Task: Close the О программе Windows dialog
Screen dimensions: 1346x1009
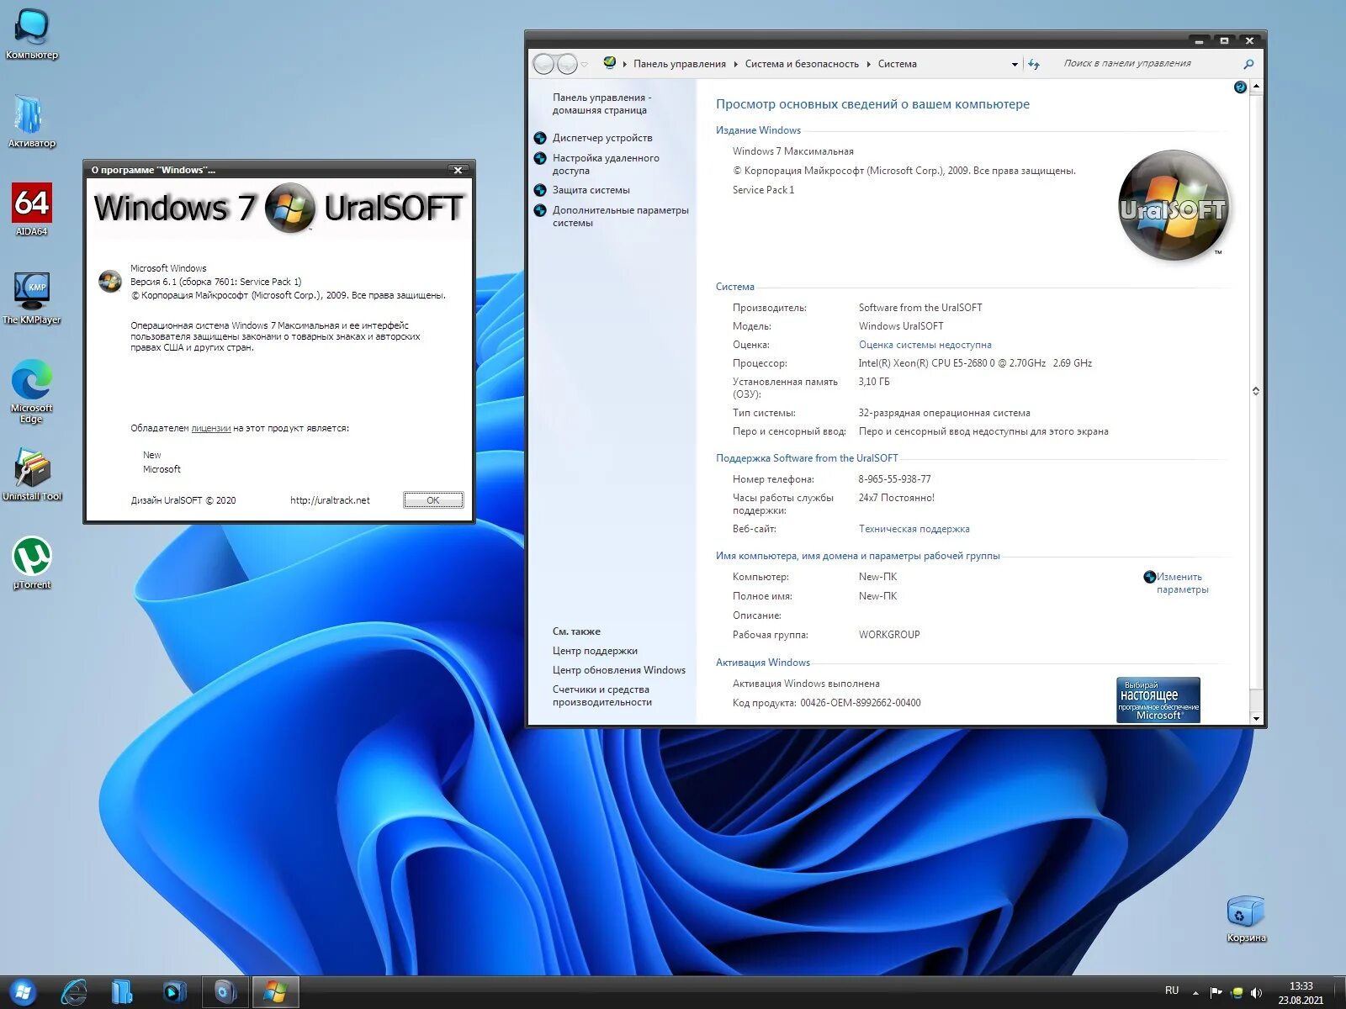Action: [x=458, y=170]
